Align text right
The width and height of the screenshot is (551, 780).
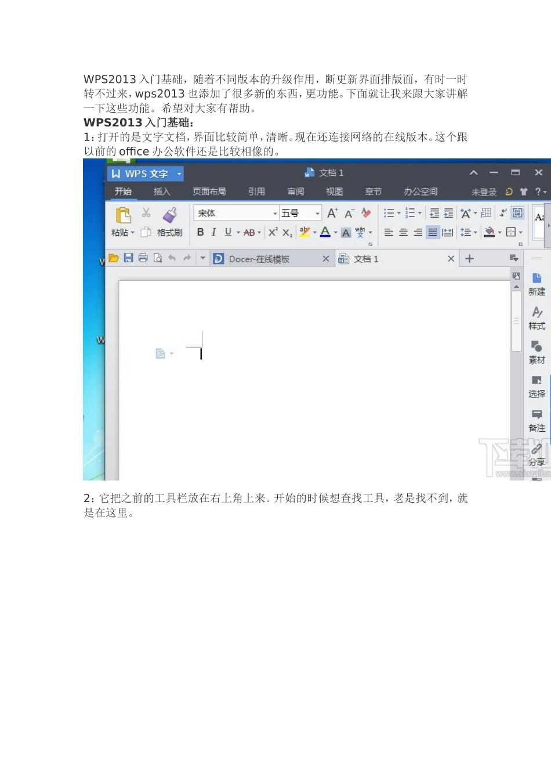pyautogui.click(x=418, y=232)
